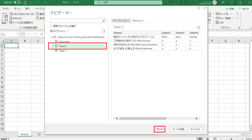
Task: Select Table 0 in the Navigator tree
Action: (79, 46)
